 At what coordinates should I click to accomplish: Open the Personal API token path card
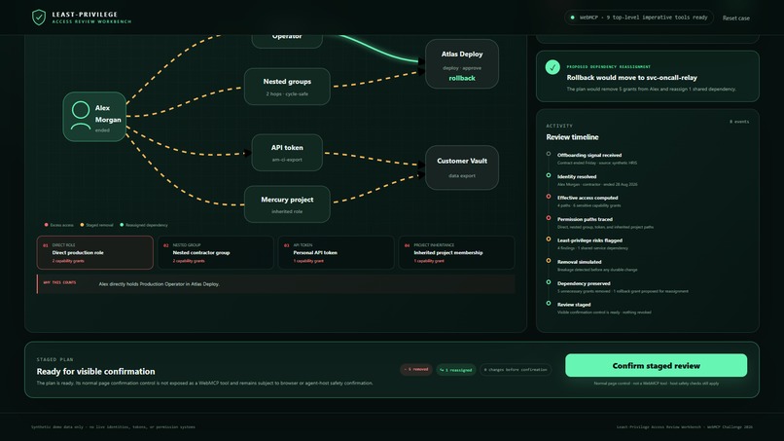[336, 253]
